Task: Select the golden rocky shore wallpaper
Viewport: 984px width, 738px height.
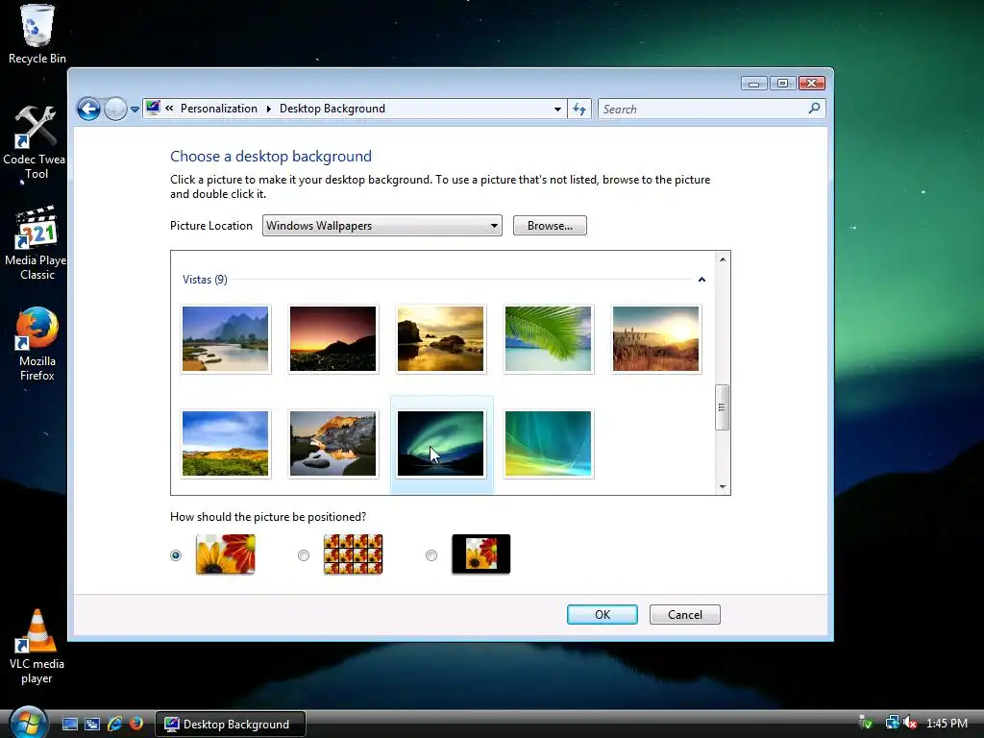Action: point(440,339)
